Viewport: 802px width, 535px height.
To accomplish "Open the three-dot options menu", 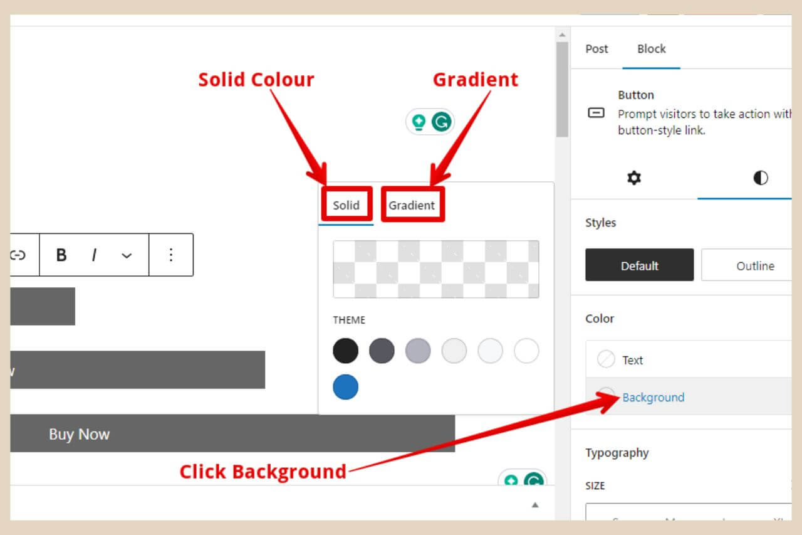I will pos(170,255).
